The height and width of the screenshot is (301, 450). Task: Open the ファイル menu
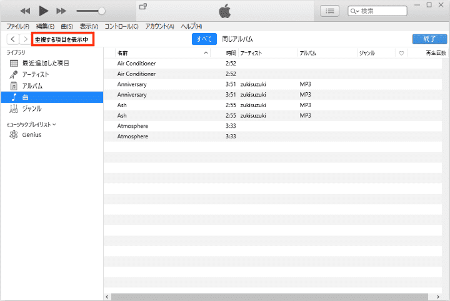[x=17, y=26]
